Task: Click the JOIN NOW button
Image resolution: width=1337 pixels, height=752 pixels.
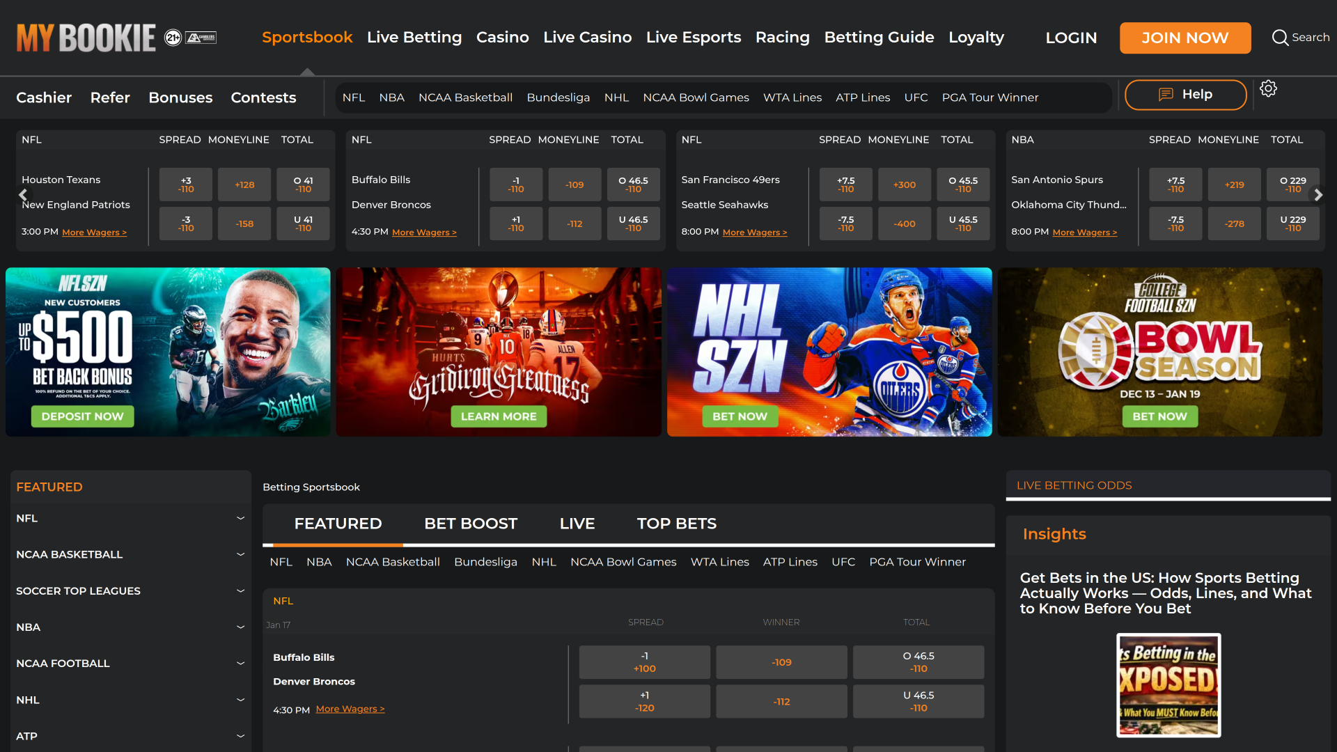Action: (1184, 38)
